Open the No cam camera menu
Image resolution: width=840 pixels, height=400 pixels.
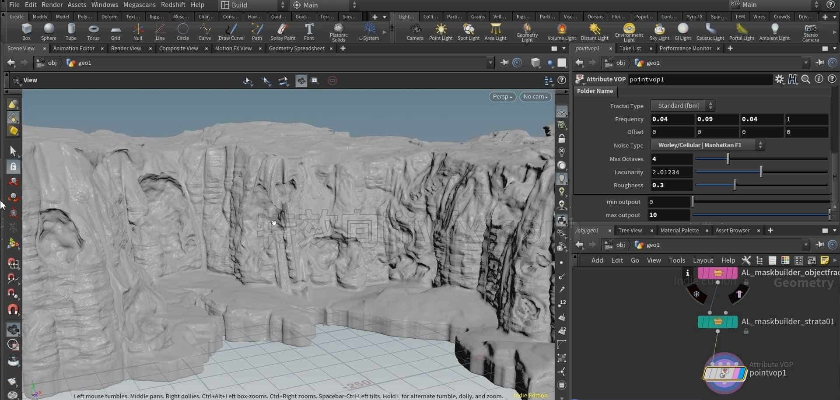click(x=535, y=97)
